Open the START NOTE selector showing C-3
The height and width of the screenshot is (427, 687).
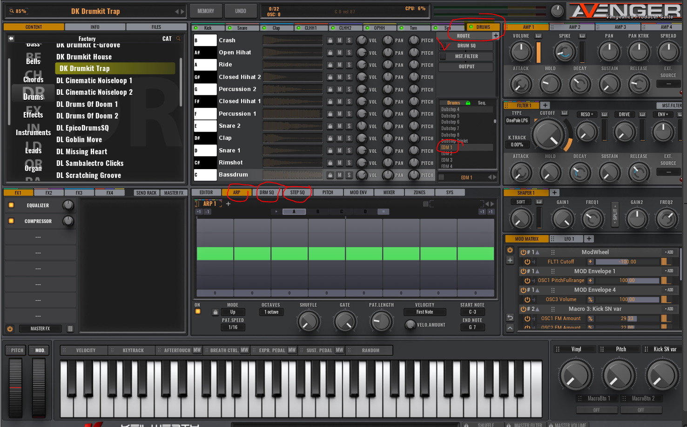[472, 312]
